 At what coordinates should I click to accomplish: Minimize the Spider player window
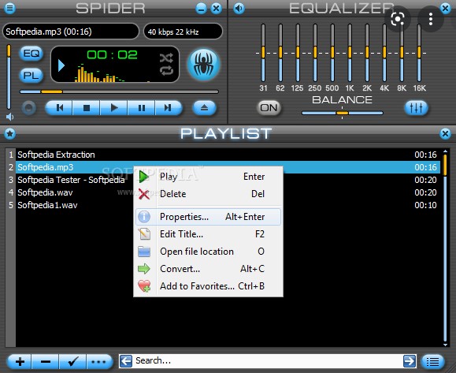[x=201, y=9]
